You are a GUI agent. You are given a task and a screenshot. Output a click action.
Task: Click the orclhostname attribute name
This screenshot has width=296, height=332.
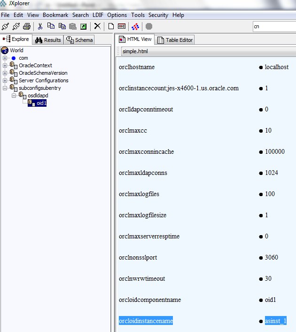point(137,67)
